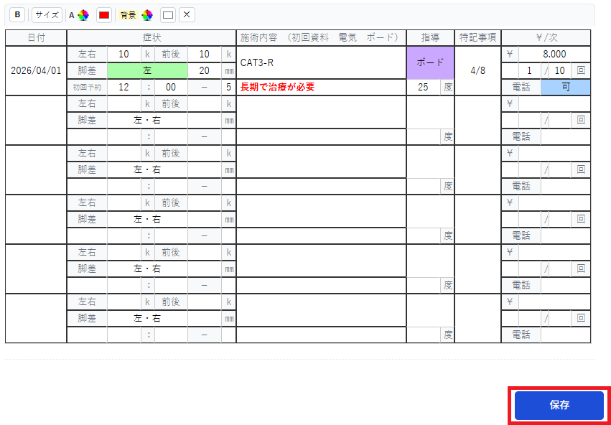Apply the white background swatch

tap(168, 15)
